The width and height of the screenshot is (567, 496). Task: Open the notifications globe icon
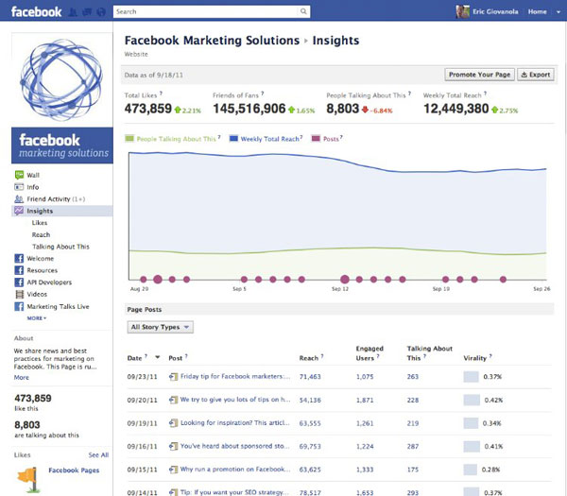point(101,12)
